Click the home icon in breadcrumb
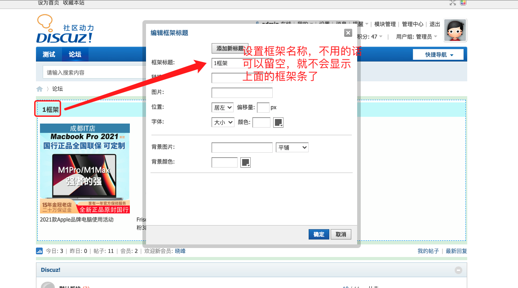Image resolution: width=518 pixels, height=288 pixels. point(40,89)
